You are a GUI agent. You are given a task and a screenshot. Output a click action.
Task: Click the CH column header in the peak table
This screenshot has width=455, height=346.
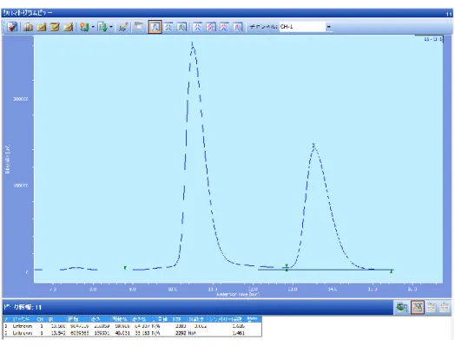[x=40, y=319]
